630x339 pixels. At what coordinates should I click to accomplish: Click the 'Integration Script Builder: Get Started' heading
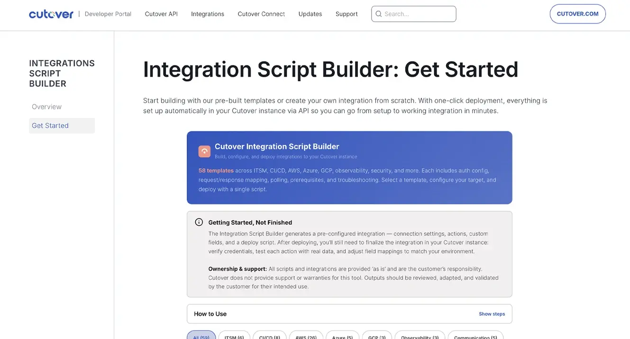point(331,69)
